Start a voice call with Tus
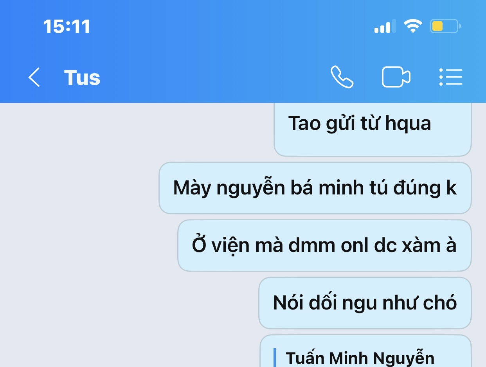The width and height of the screenshot is (486, 367). 342,77
